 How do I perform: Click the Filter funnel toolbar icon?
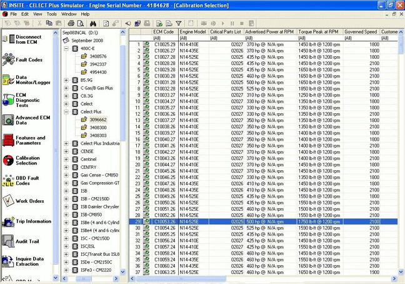[x=179, y=24]
